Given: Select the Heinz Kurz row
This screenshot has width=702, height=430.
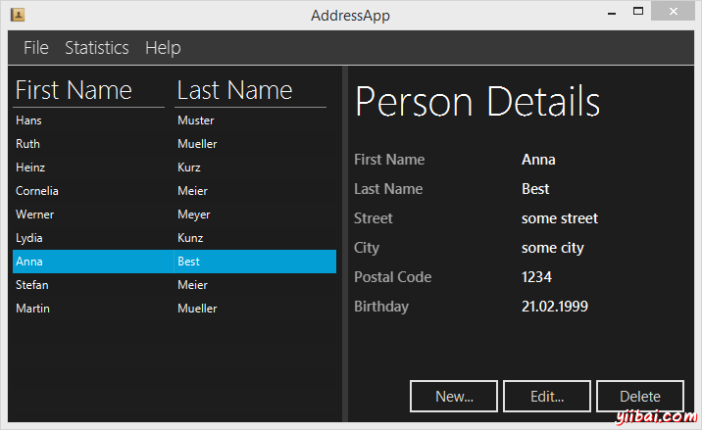Looking at the screenshot, I should [x=174, y=167].
